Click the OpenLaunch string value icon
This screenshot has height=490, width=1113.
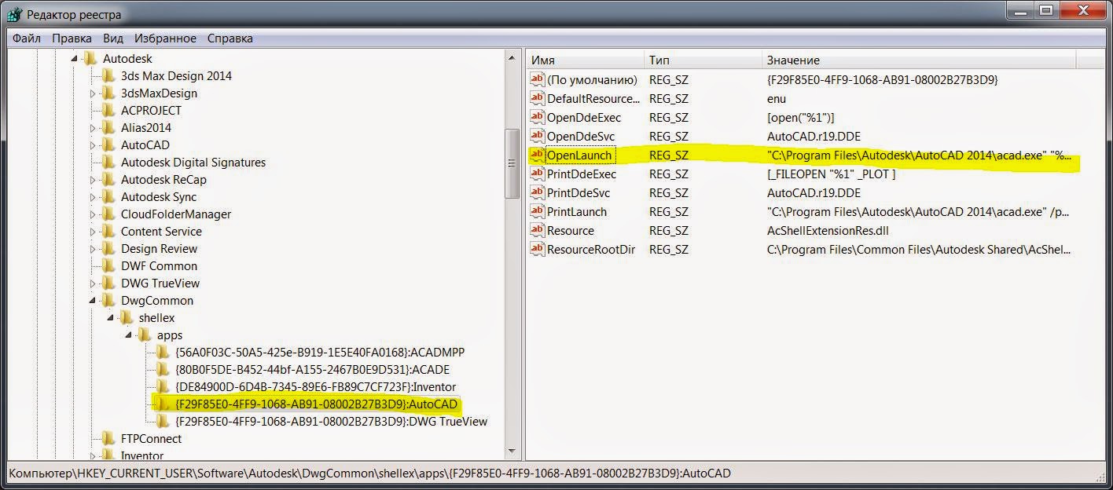[x=538, y=155]
